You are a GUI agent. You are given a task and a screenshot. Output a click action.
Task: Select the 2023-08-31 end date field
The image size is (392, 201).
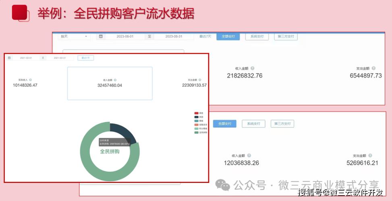click(174, 37)
